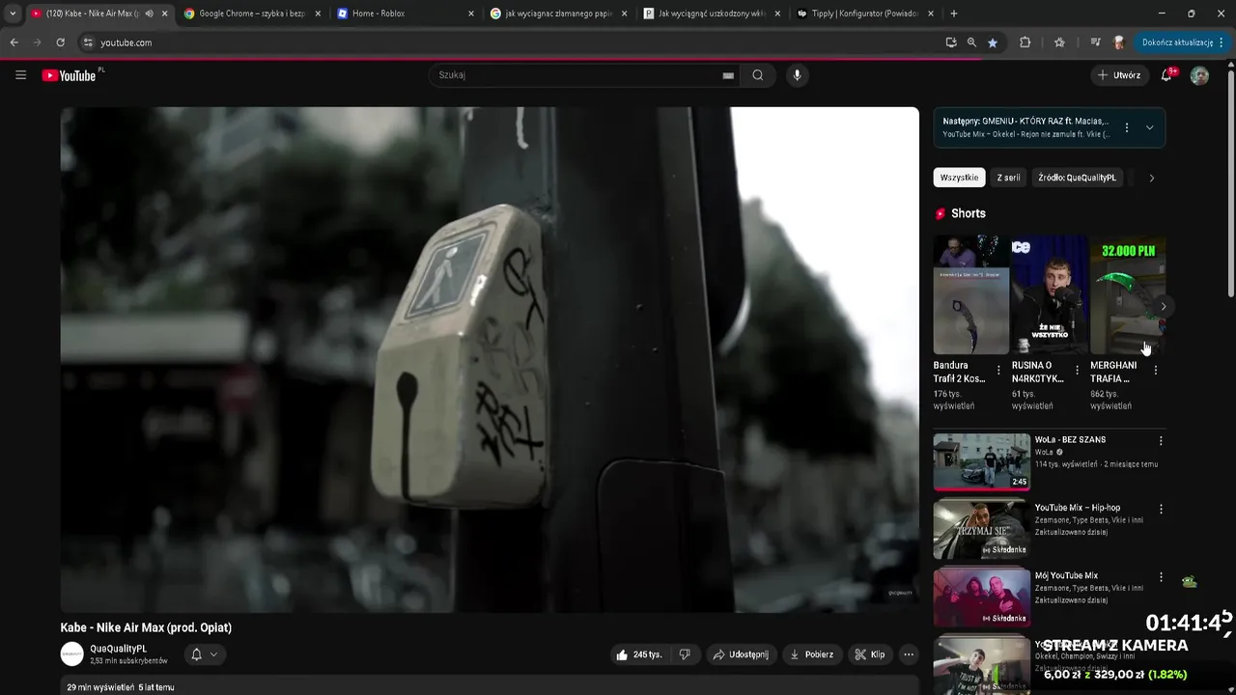Open YouTube notifications bell
This screenshot has width=1236, height=695.
click(1166, 75)
